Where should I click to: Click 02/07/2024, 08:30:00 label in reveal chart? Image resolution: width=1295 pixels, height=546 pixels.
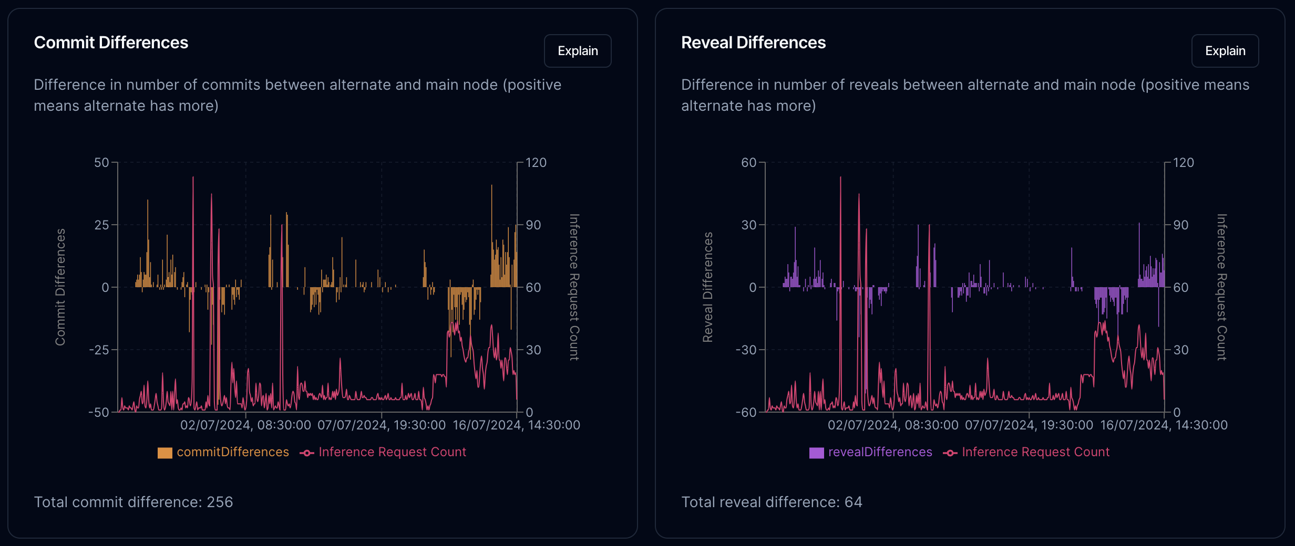coord(893,425)
